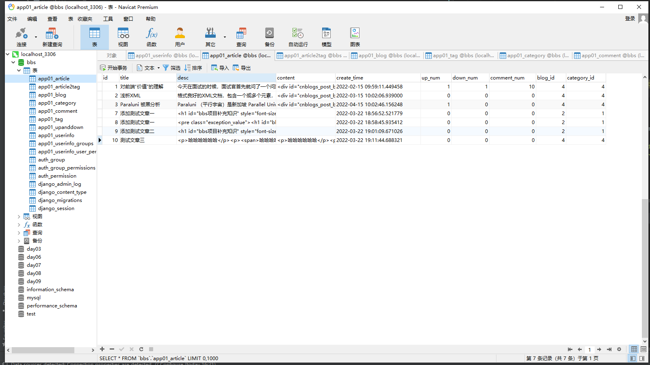Select the row with title 测试文章三

click(351, 140)
